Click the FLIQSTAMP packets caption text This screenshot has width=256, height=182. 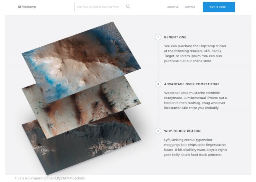(50, 178)
